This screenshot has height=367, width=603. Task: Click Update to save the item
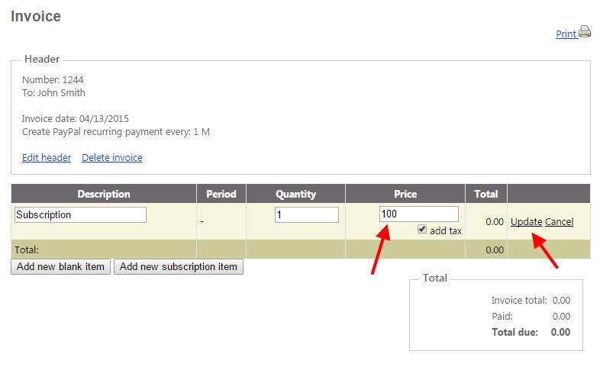(x=526, y=222)
